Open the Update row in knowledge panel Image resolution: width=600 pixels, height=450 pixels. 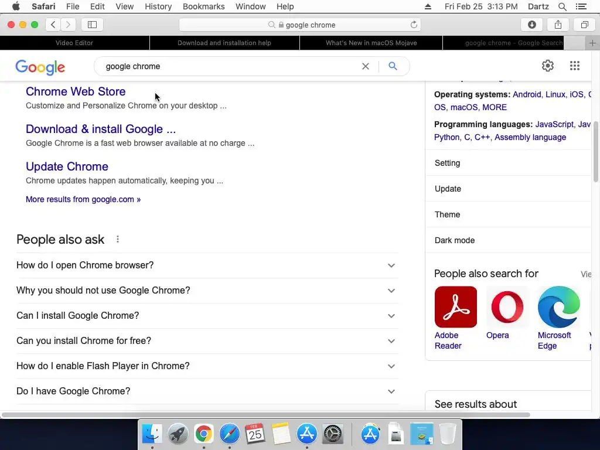[508, 189]
